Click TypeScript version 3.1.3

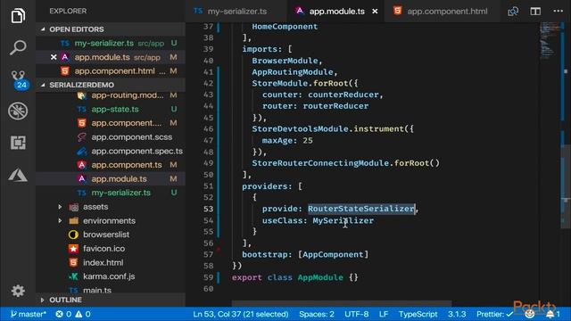click(457, 314)
